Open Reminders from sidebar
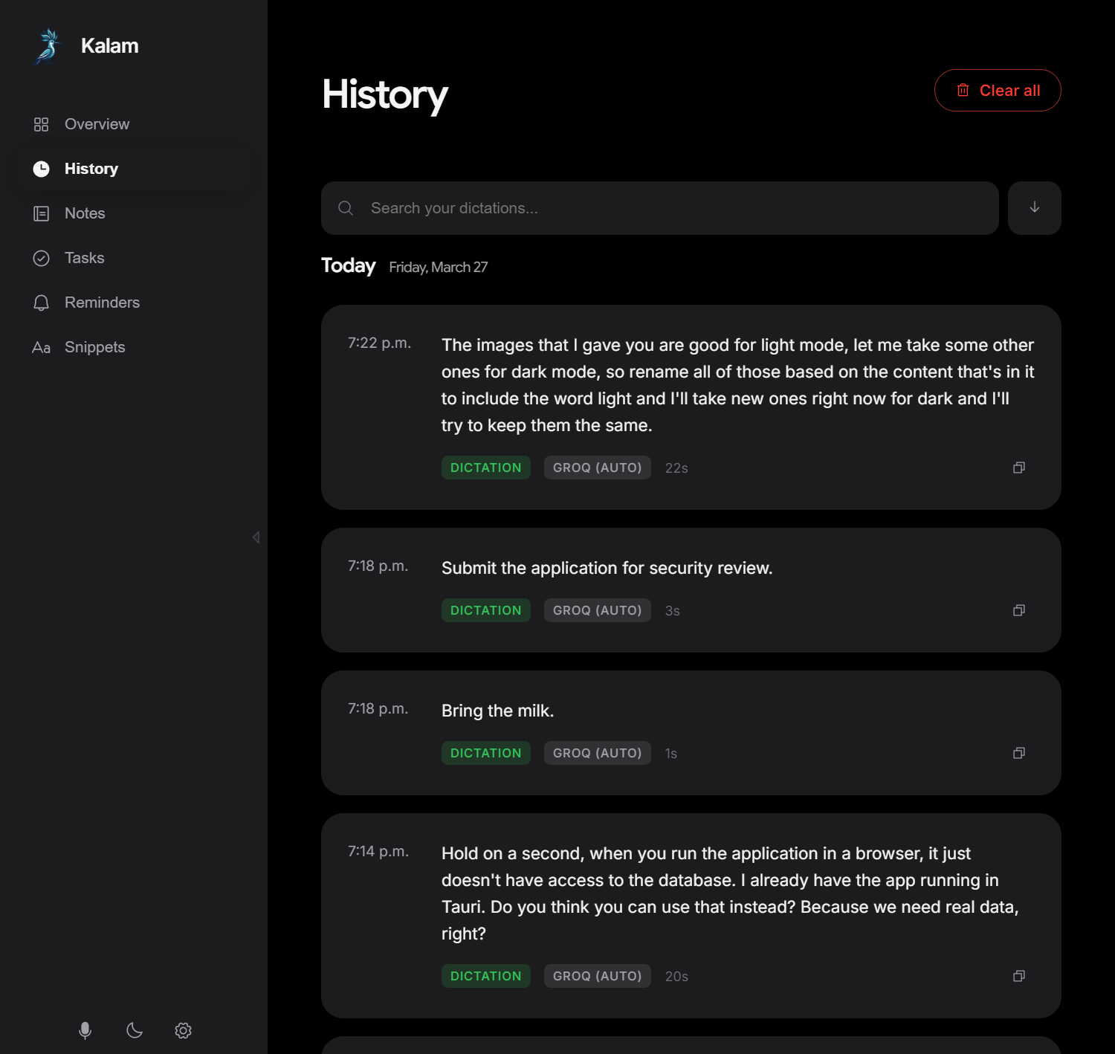The width and height of the screenshot is (1115, 1054). [x=134, y=303]
